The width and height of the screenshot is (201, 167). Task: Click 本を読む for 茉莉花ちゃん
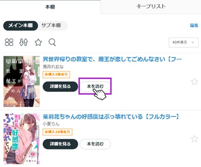(x=95, y=144)
